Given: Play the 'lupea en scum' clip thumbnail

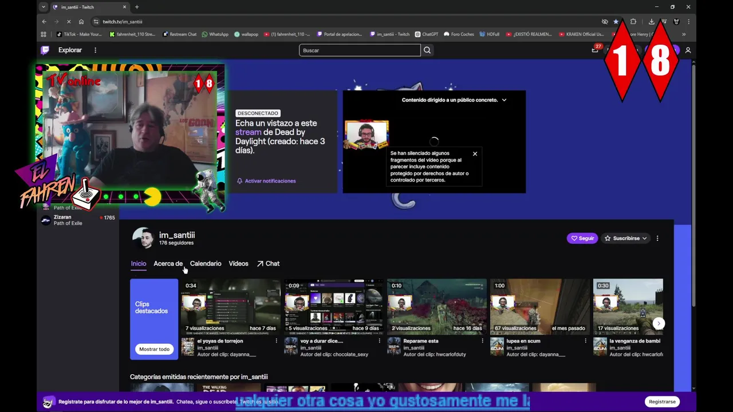Looking at the screenshot, I should (x=540, y=306).
